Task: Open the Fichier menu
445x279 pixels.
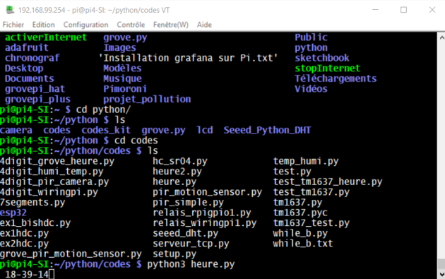Action: click(x=13, y=25)
